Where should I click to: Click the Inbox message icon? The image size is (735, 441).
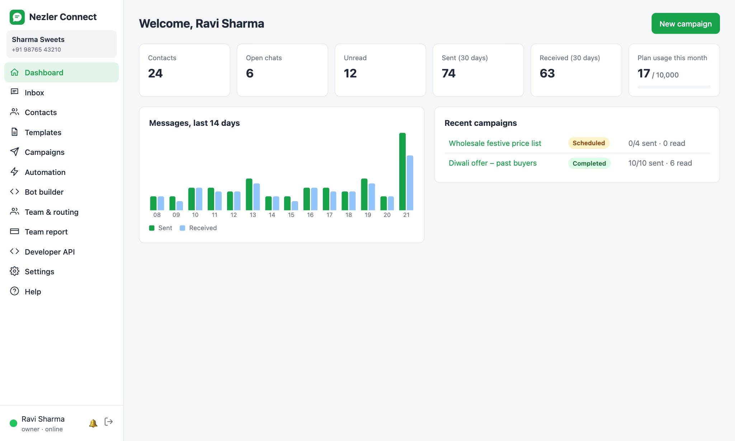[14, 92]
